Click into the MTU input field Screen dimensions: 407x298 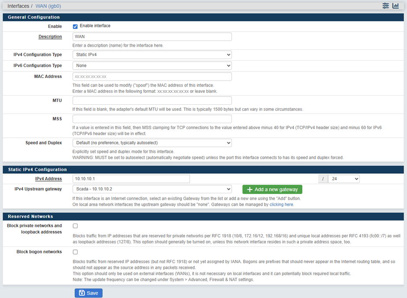coord(152,100)
